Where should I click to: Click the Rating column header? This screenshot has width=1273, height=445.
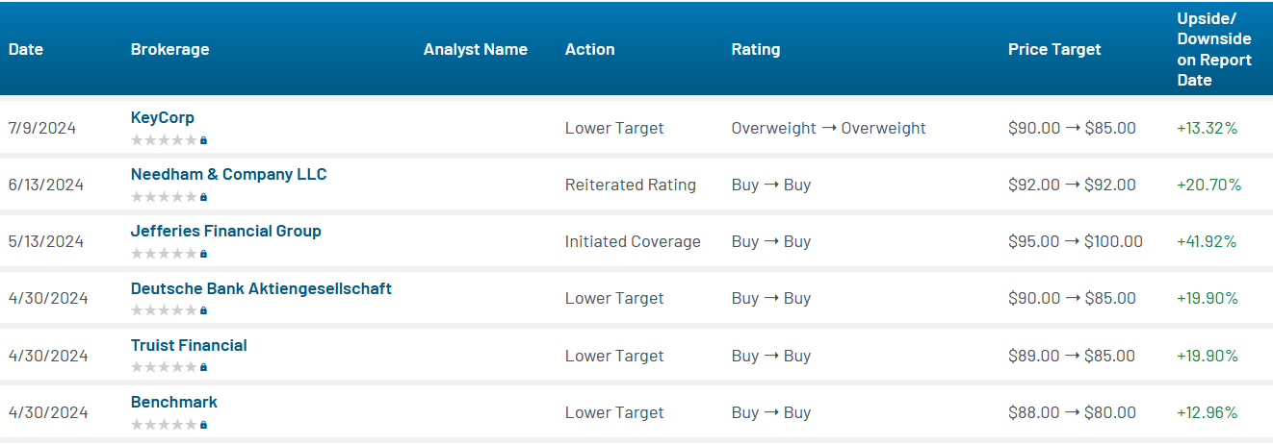click(756, 49)
